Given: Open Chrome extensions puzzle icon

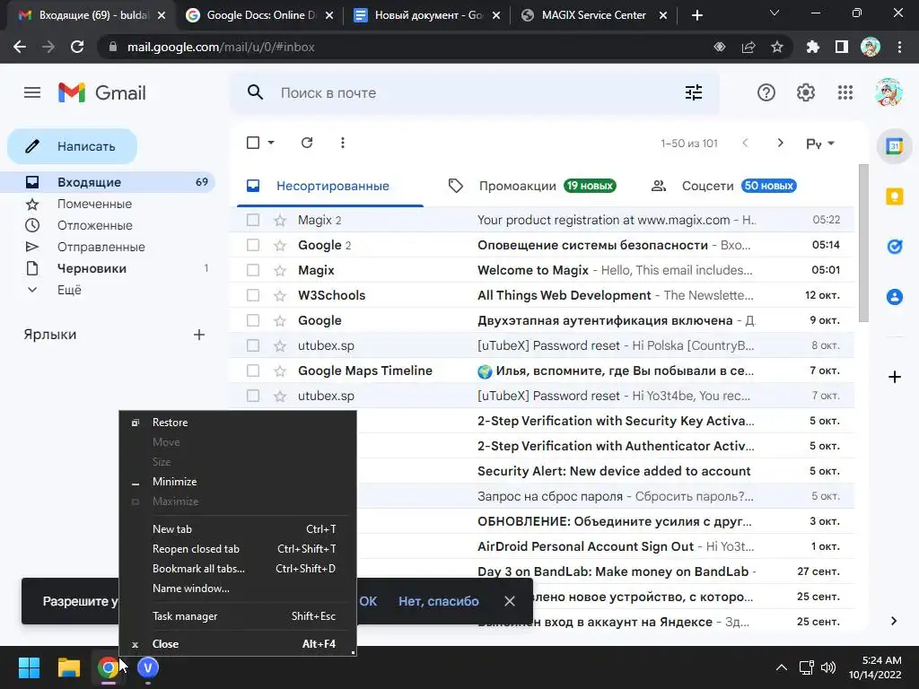Looking at the screenshot, I should (813, 47).
